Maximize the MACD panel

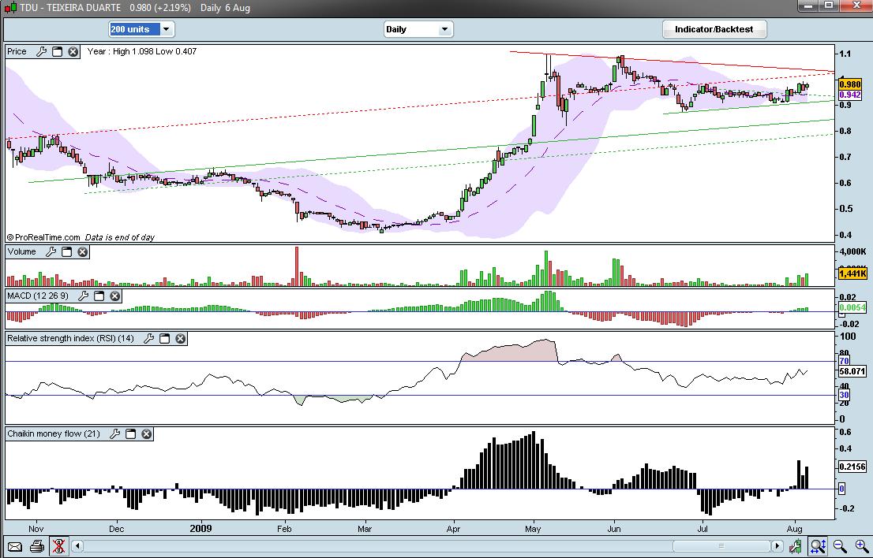pyautogui.click(x=99, y=296)
